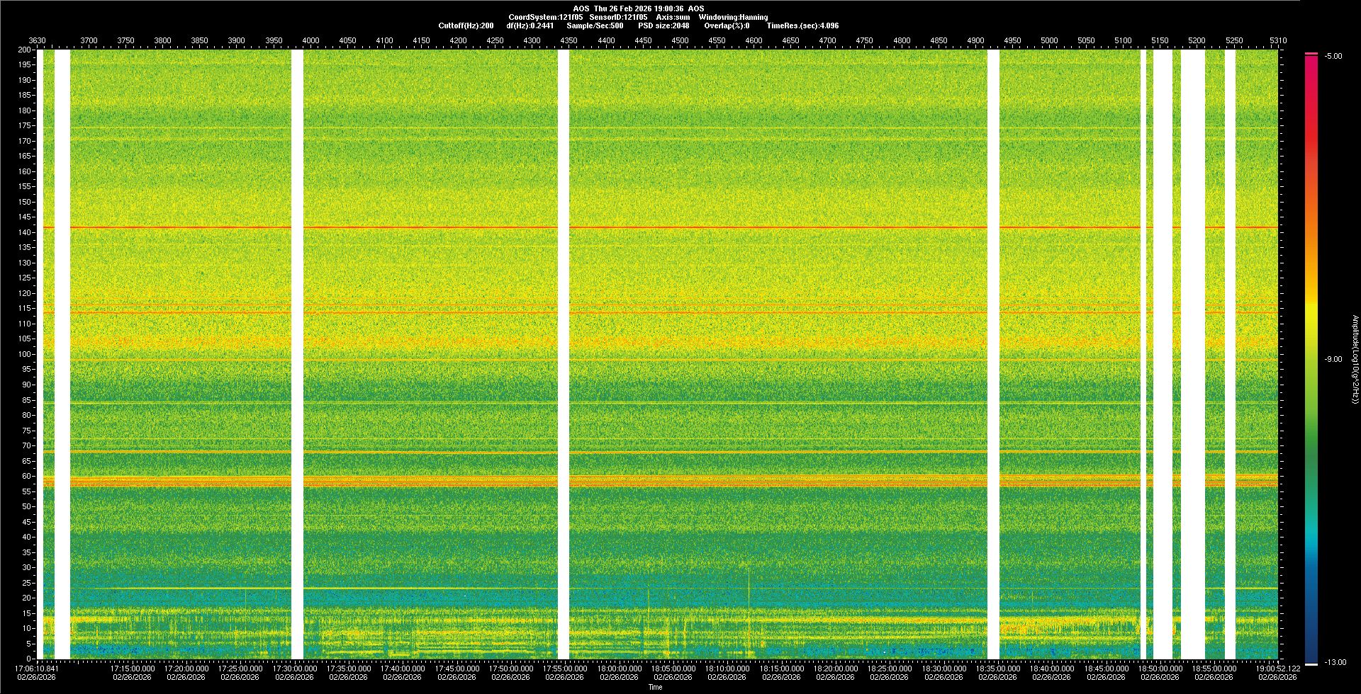Click the -5.00 colorbar maximum label

[x=1333, y=57]
